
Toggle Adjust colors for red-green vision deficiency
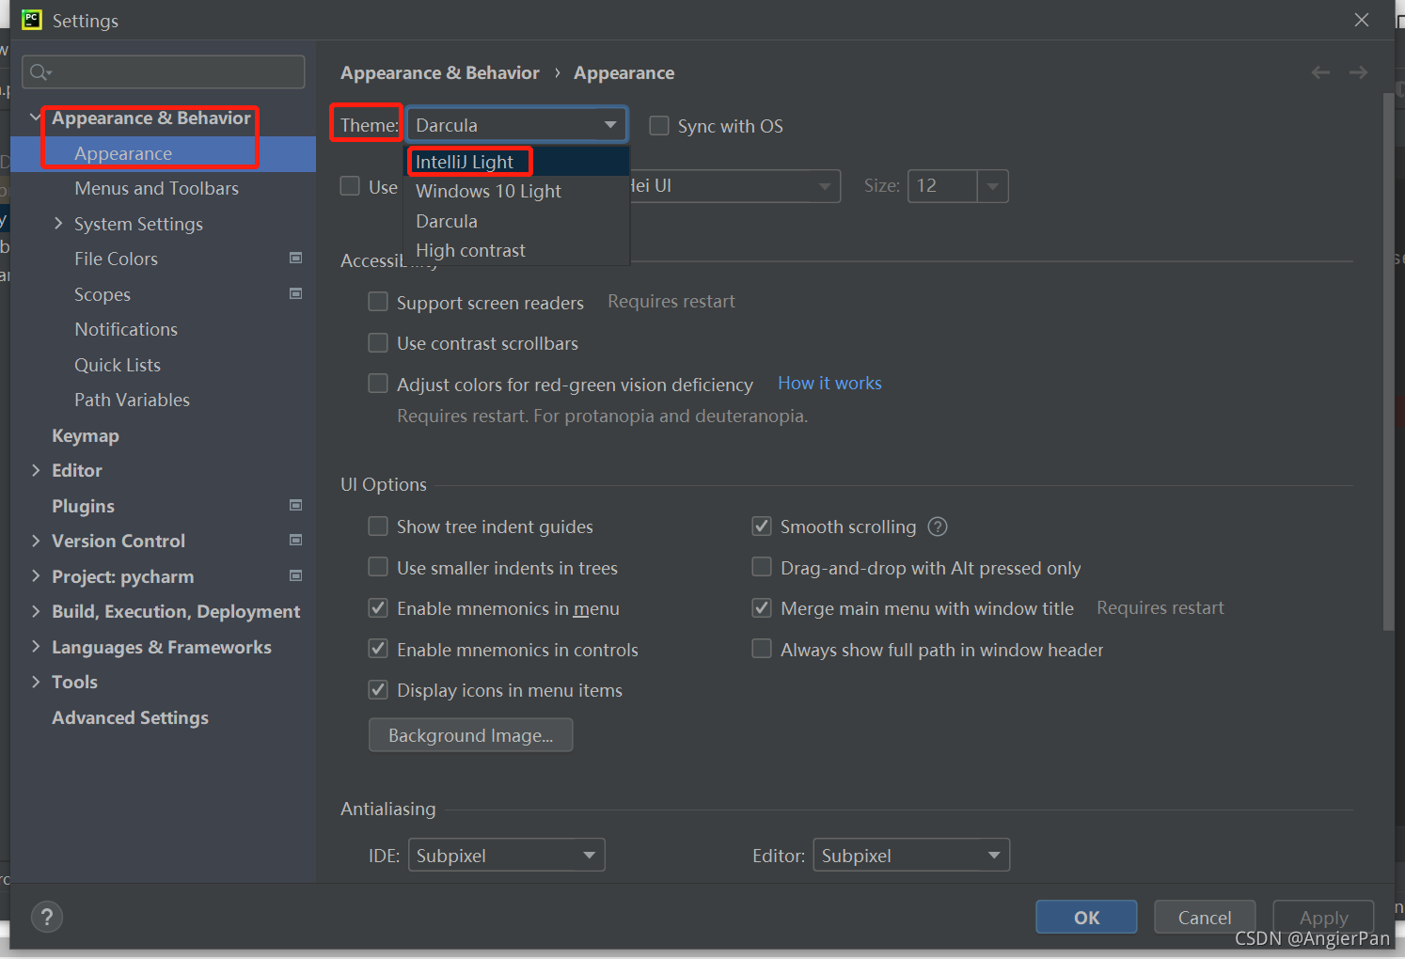point(378,384)
